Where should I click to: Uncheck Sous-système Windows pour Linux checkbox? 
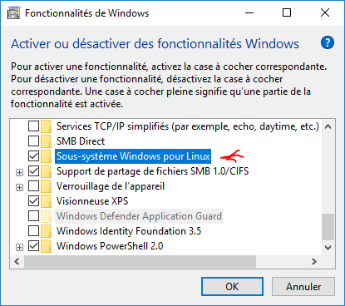point(33,156)
